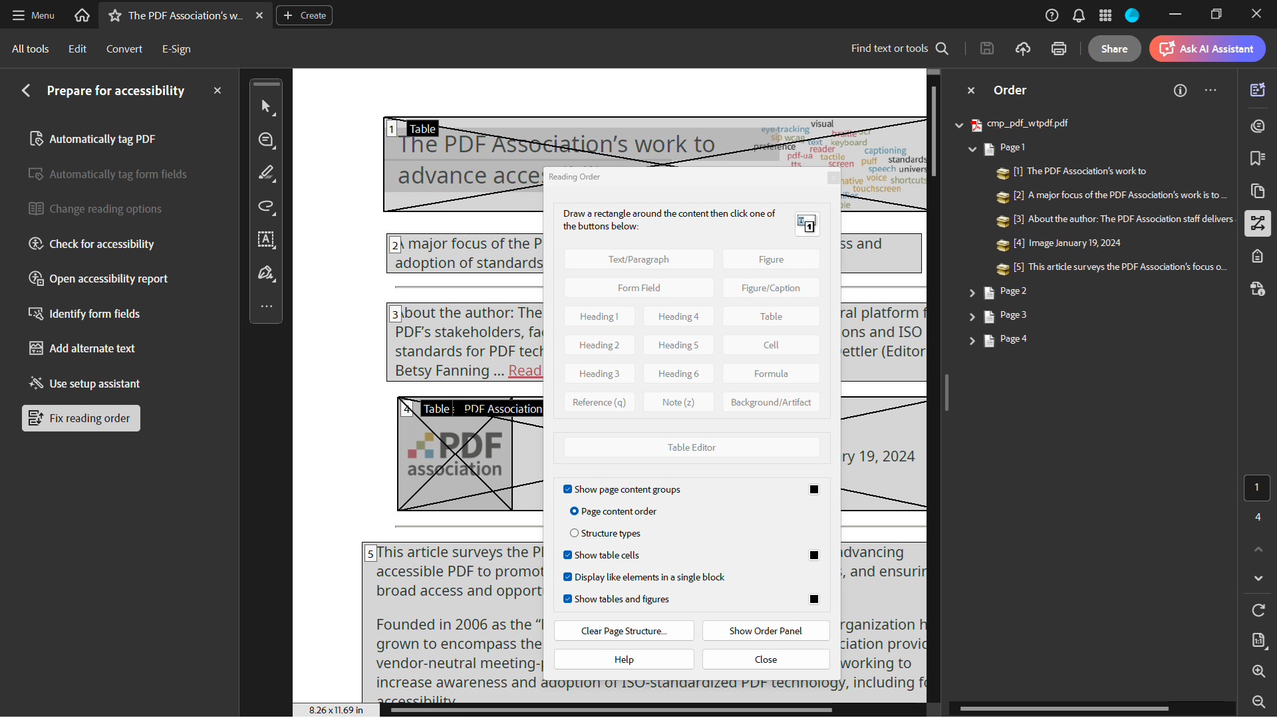Screen dimensions: 1277x718
Task: Select the Draw pencil tool
Action: tap(265, 173)
